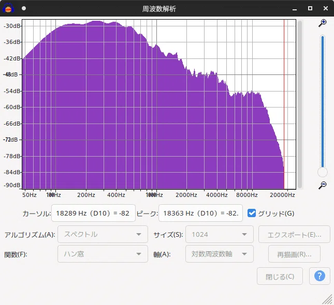Viewport: 334px width, 305px height.
Task: Click the zoom out magnifier icon
Action: pyautogui.click(x=323, y=185)
